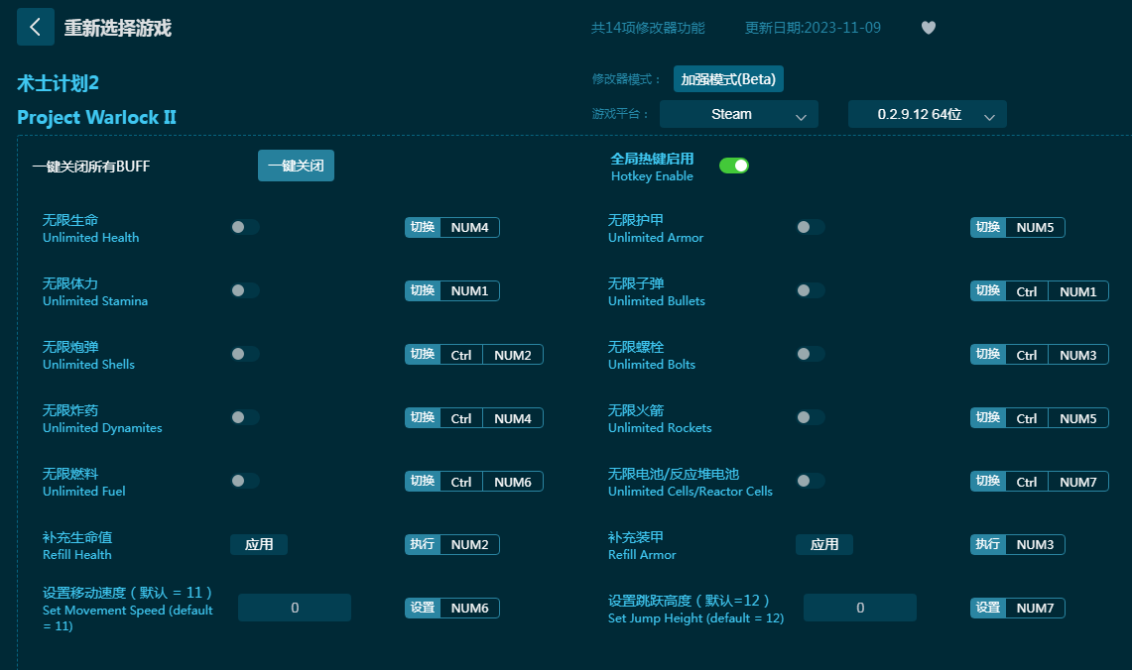Click the NUM7 set hotkey for Jump Height
The image size is (1132, 670).
tap(1017, 609)
